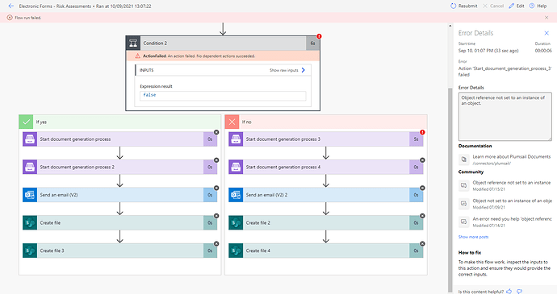Screen dimensions: 557x294
Task: Click the Cancel button in top bar
Action: (493, 6)
